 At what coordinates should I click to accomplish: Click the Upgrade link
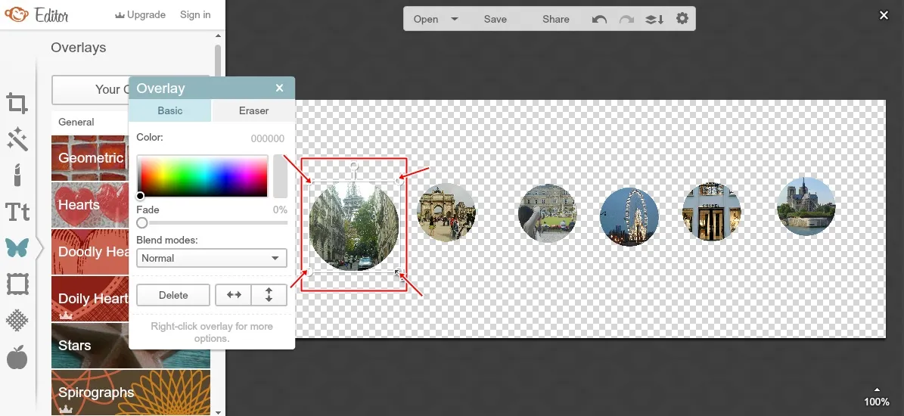140,14
